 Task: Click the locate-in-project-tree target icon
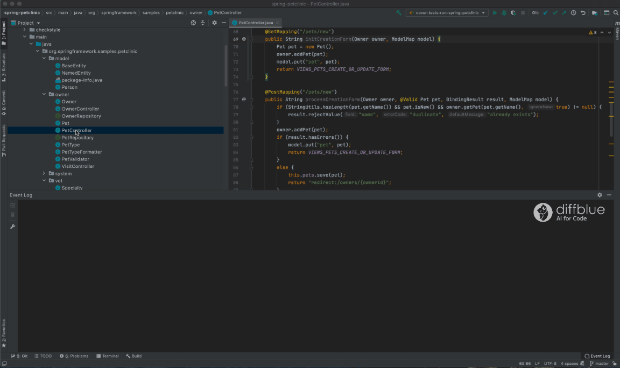[193, 23]
